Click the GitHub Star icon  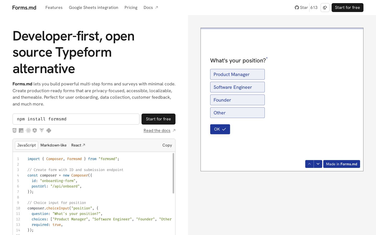coord(297,8)
